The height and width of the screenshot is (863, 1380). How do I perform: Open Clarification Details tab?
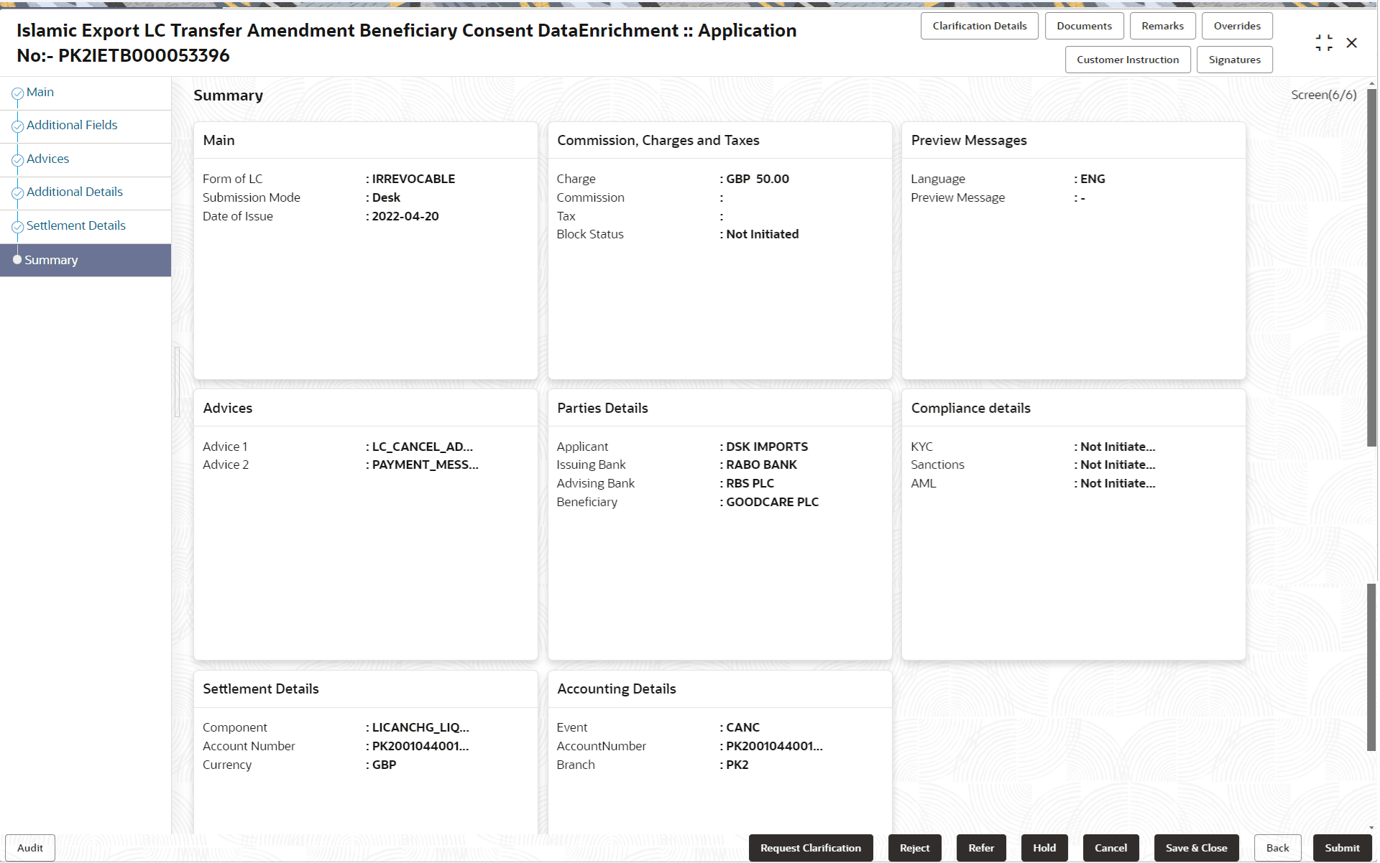pyautogui.click(x=979, y=26)
